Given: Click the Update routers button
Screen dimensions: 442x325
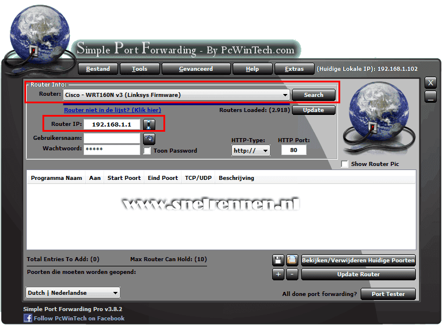Looking at the screenshot, I should tap(313, 110).
